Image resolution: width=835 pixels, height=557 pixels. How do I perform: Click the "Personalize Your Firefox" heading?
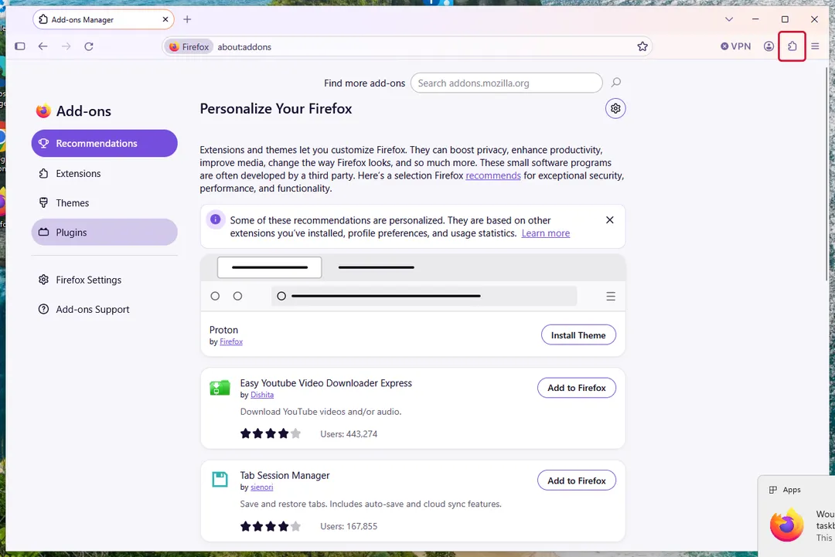[x=276, y=108]
